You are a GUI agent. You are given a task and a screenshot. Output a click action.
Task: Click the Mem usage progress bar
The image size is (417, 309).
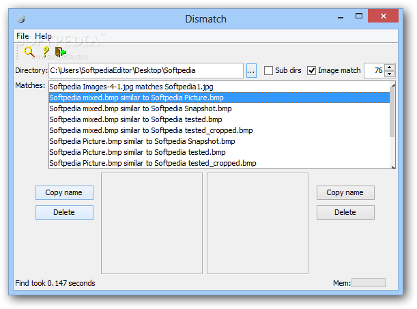(x=369, y=283)
